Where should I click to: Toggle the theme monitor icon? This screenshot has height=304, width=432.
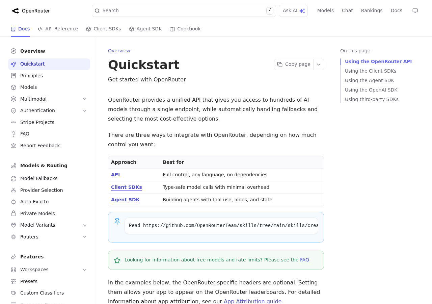pyautogui.click(x=415, y=11)
